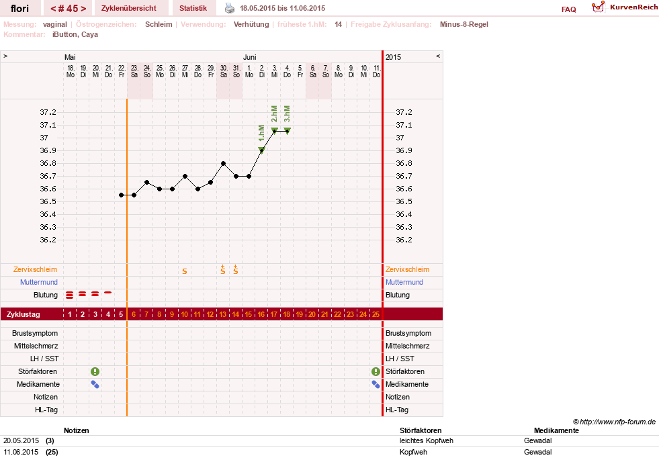Click the Gewadal entry for 20.05.2015
This screenshot has height=470, width=659.
538,440
